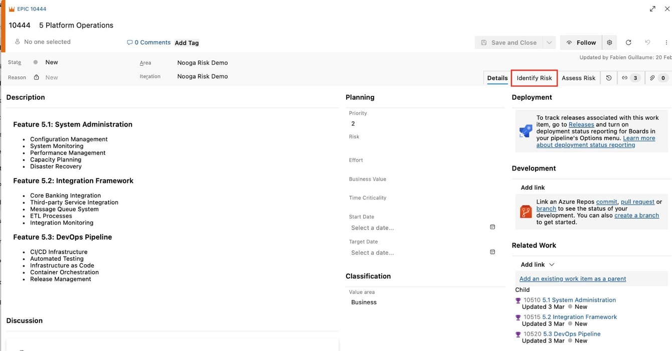Toggle full screen expand icon
The height and width of the screenshot is (351, 672).
[x=652, y=9]
